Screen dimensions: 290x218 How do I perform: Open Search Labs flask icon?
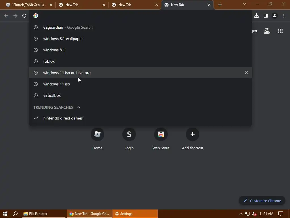(267, 31)
